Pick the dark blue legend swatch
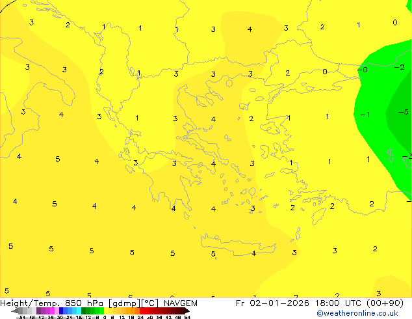This screenshot has width=412, height=319. 61,311
